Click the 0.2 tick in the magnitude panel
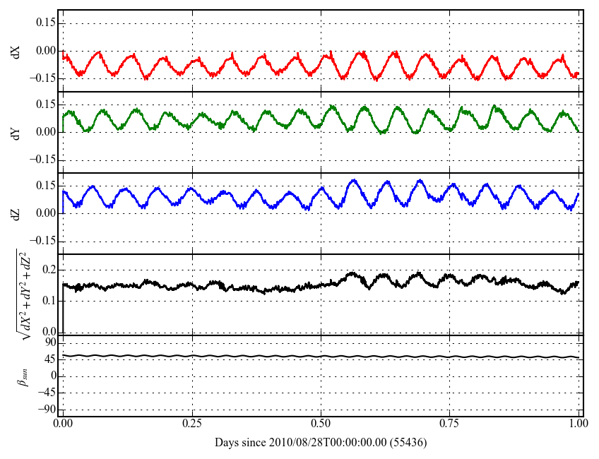The height and width of the screenshot is (459, 599). point(49,270)
